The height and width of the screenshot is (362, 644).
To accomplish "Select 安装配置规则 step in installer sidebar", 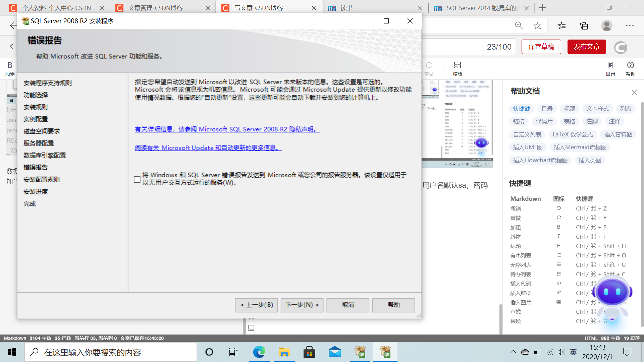I will tap(42, 180).
